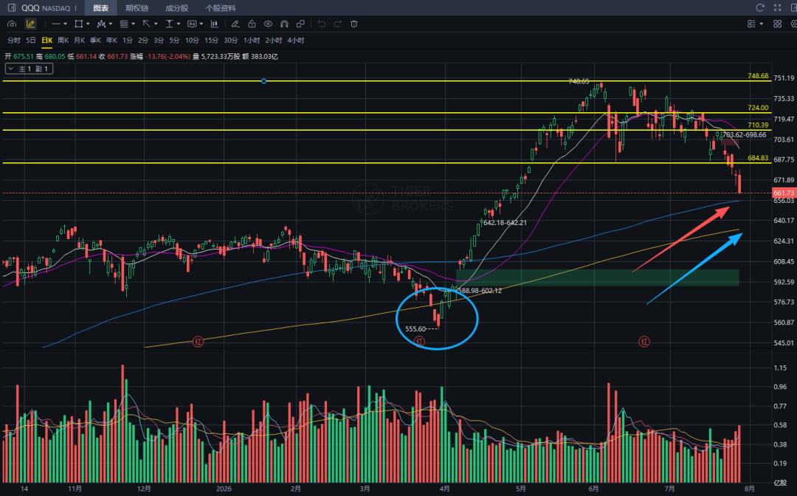Viewport: 797px width, 496px height.
Task: Click the 661.73 current price label
Action: tap(784, 193)
